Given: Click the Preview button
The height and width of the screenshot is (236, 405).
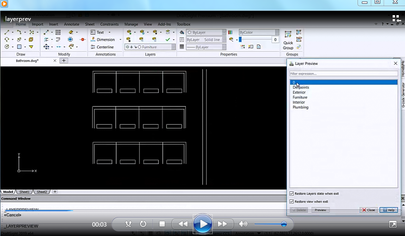Looking at the screenshot, I should coord(320,210).
